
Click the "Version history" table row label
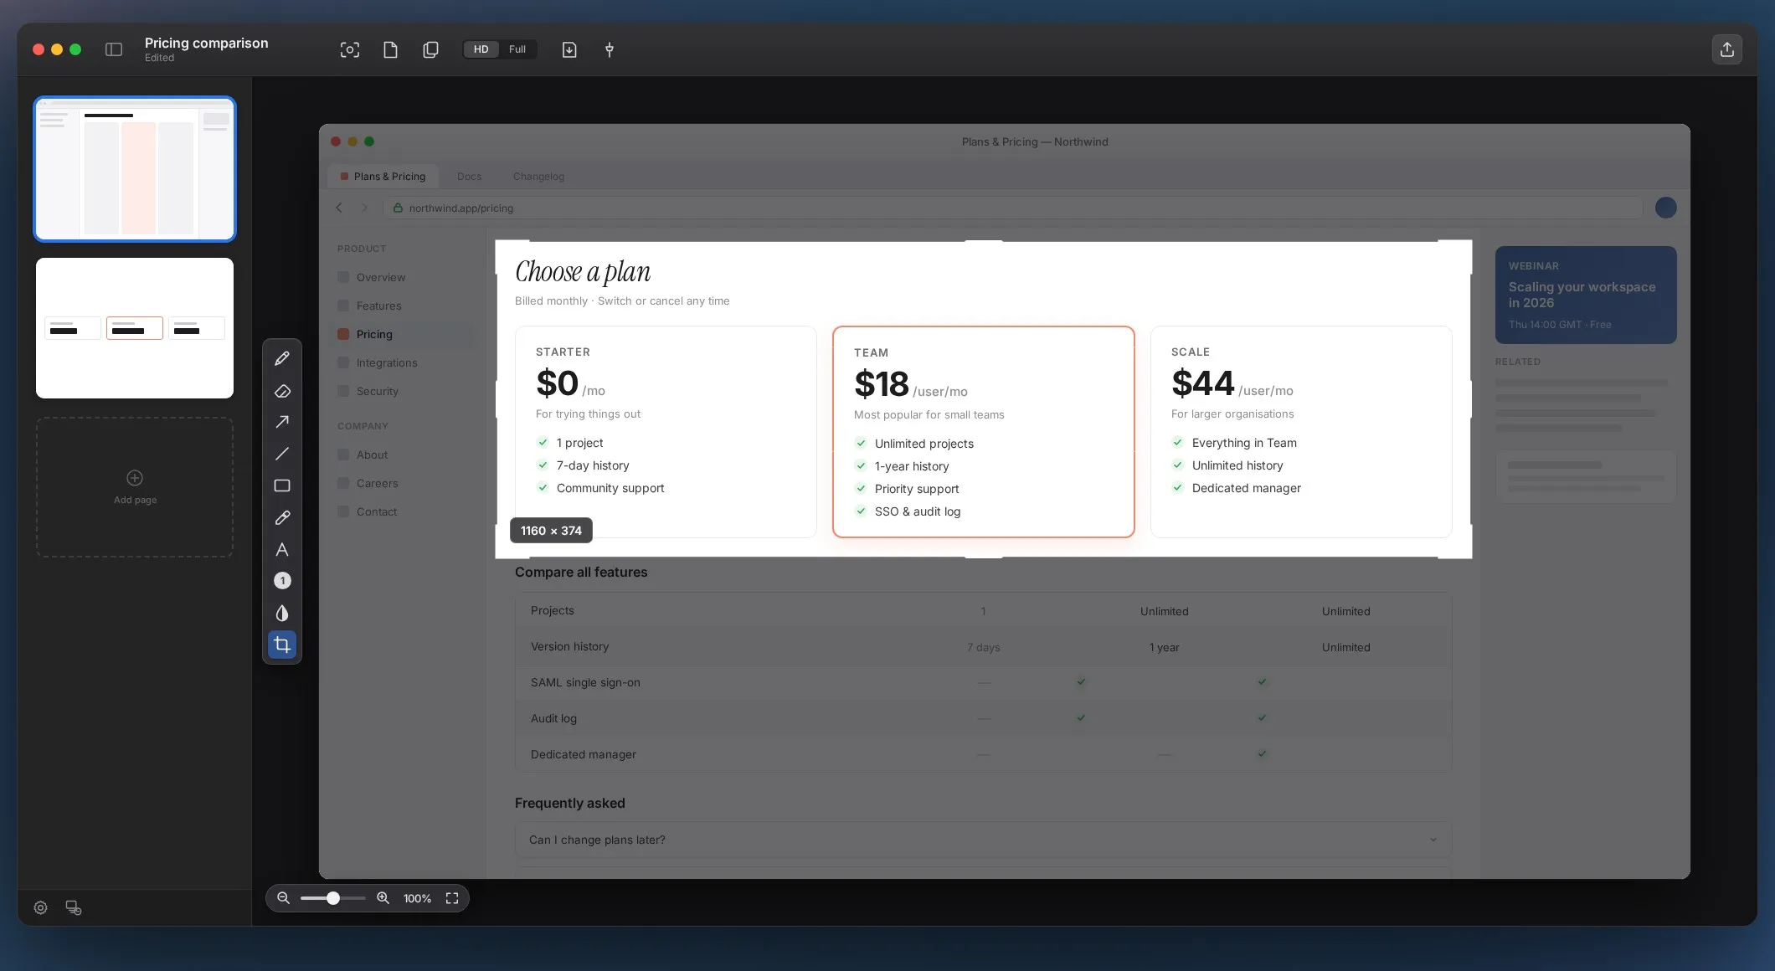[569, 646]
